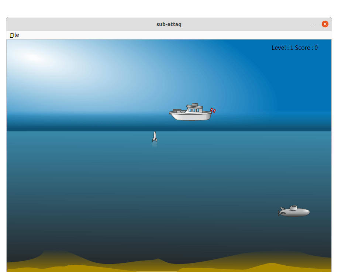Click the rising torpedo missile

(155, 137)
